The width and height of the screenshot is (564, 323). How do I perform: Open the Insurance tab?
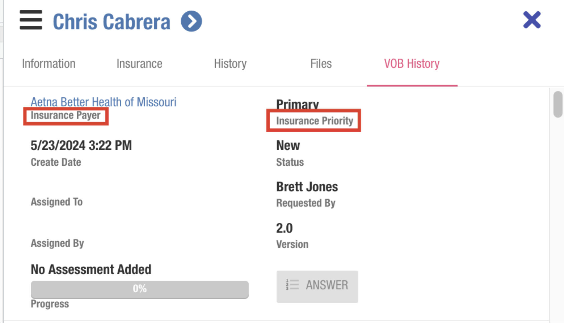tap(139, 64)
